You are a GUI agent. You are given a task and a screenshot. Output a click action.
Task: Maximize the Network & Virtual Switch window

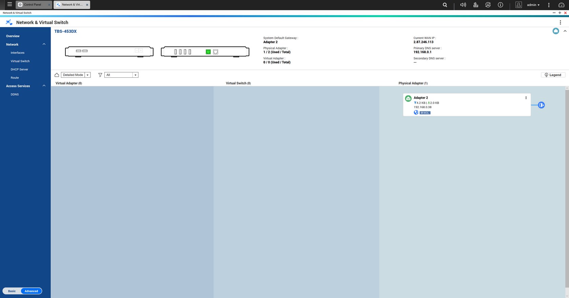click(560, 13)
